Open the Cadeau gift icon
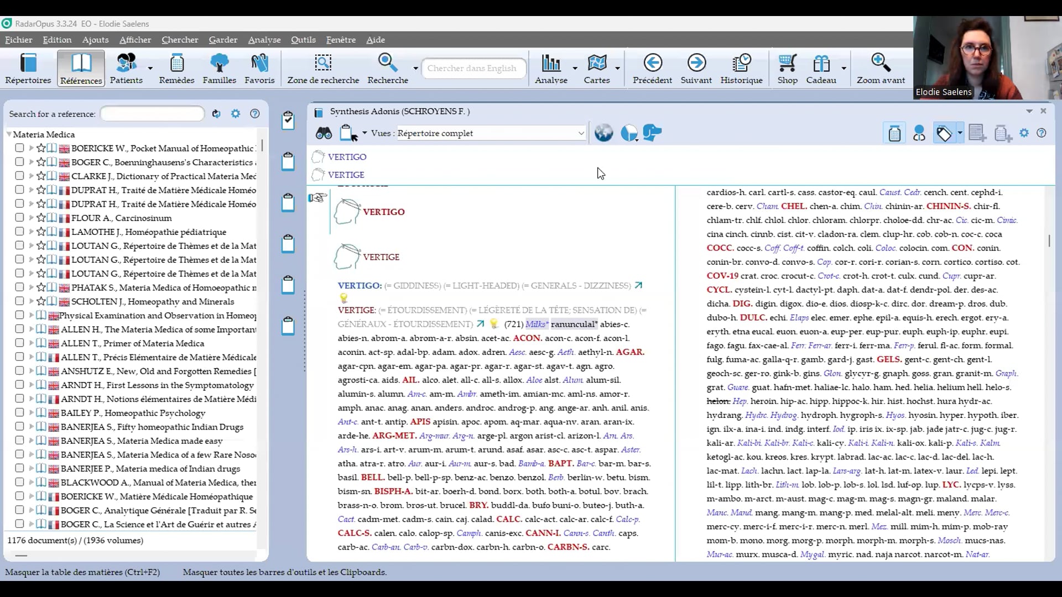Viewport: 1062px width, 597px height. pos(821,63)
